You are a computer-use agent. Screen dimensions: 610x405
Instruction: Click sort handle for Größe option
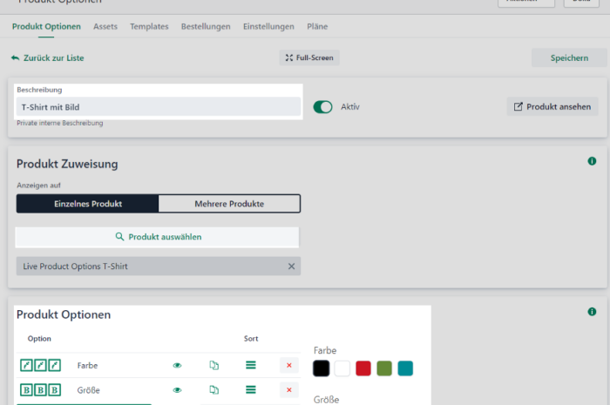point(251,389)
